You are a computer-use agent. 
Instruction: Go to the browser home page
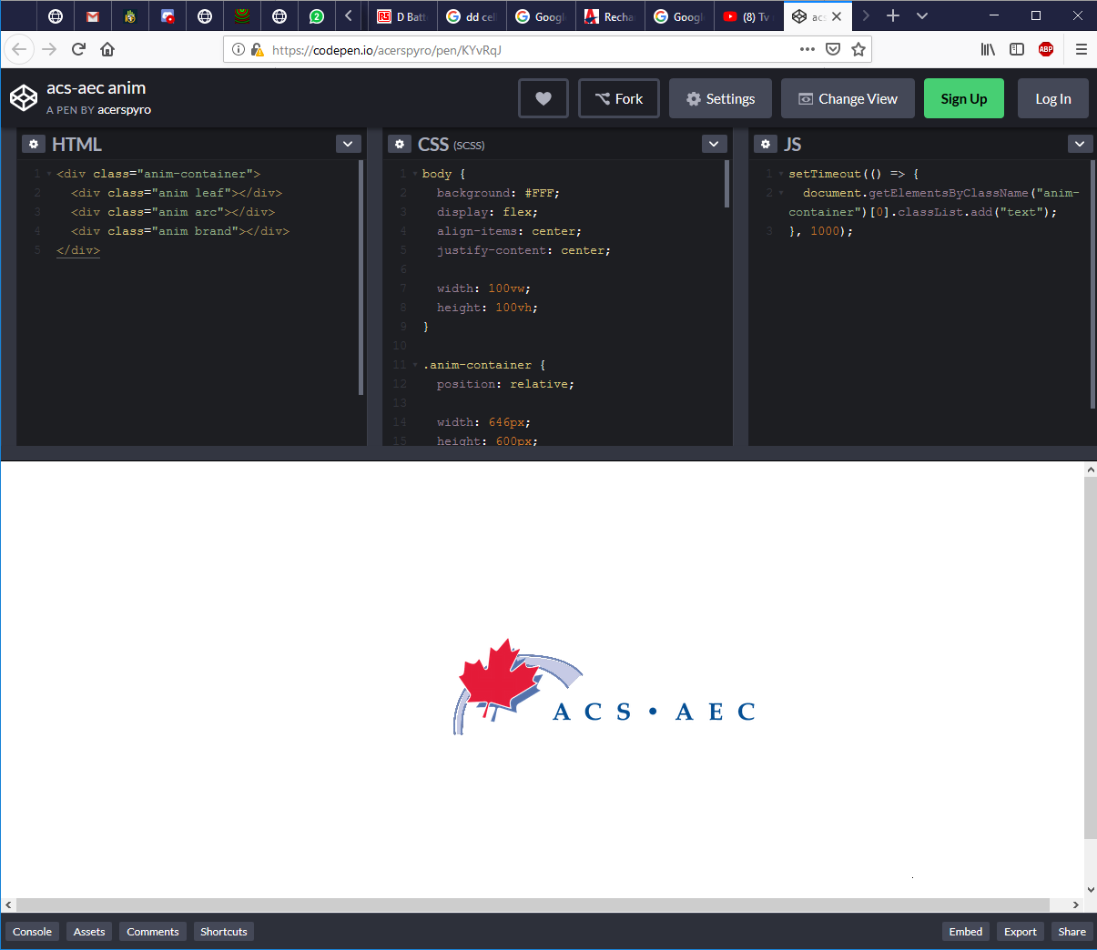point(107,49)
